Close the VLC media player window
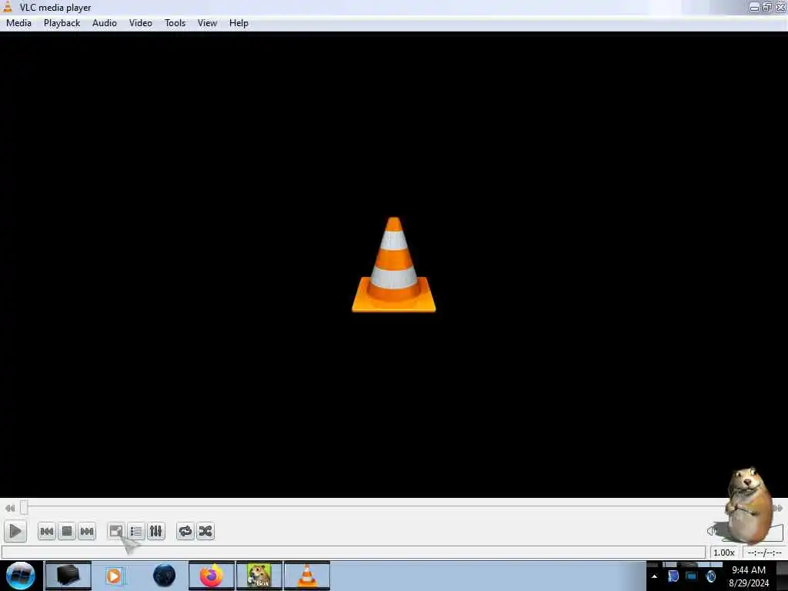 tap(780, 7)
